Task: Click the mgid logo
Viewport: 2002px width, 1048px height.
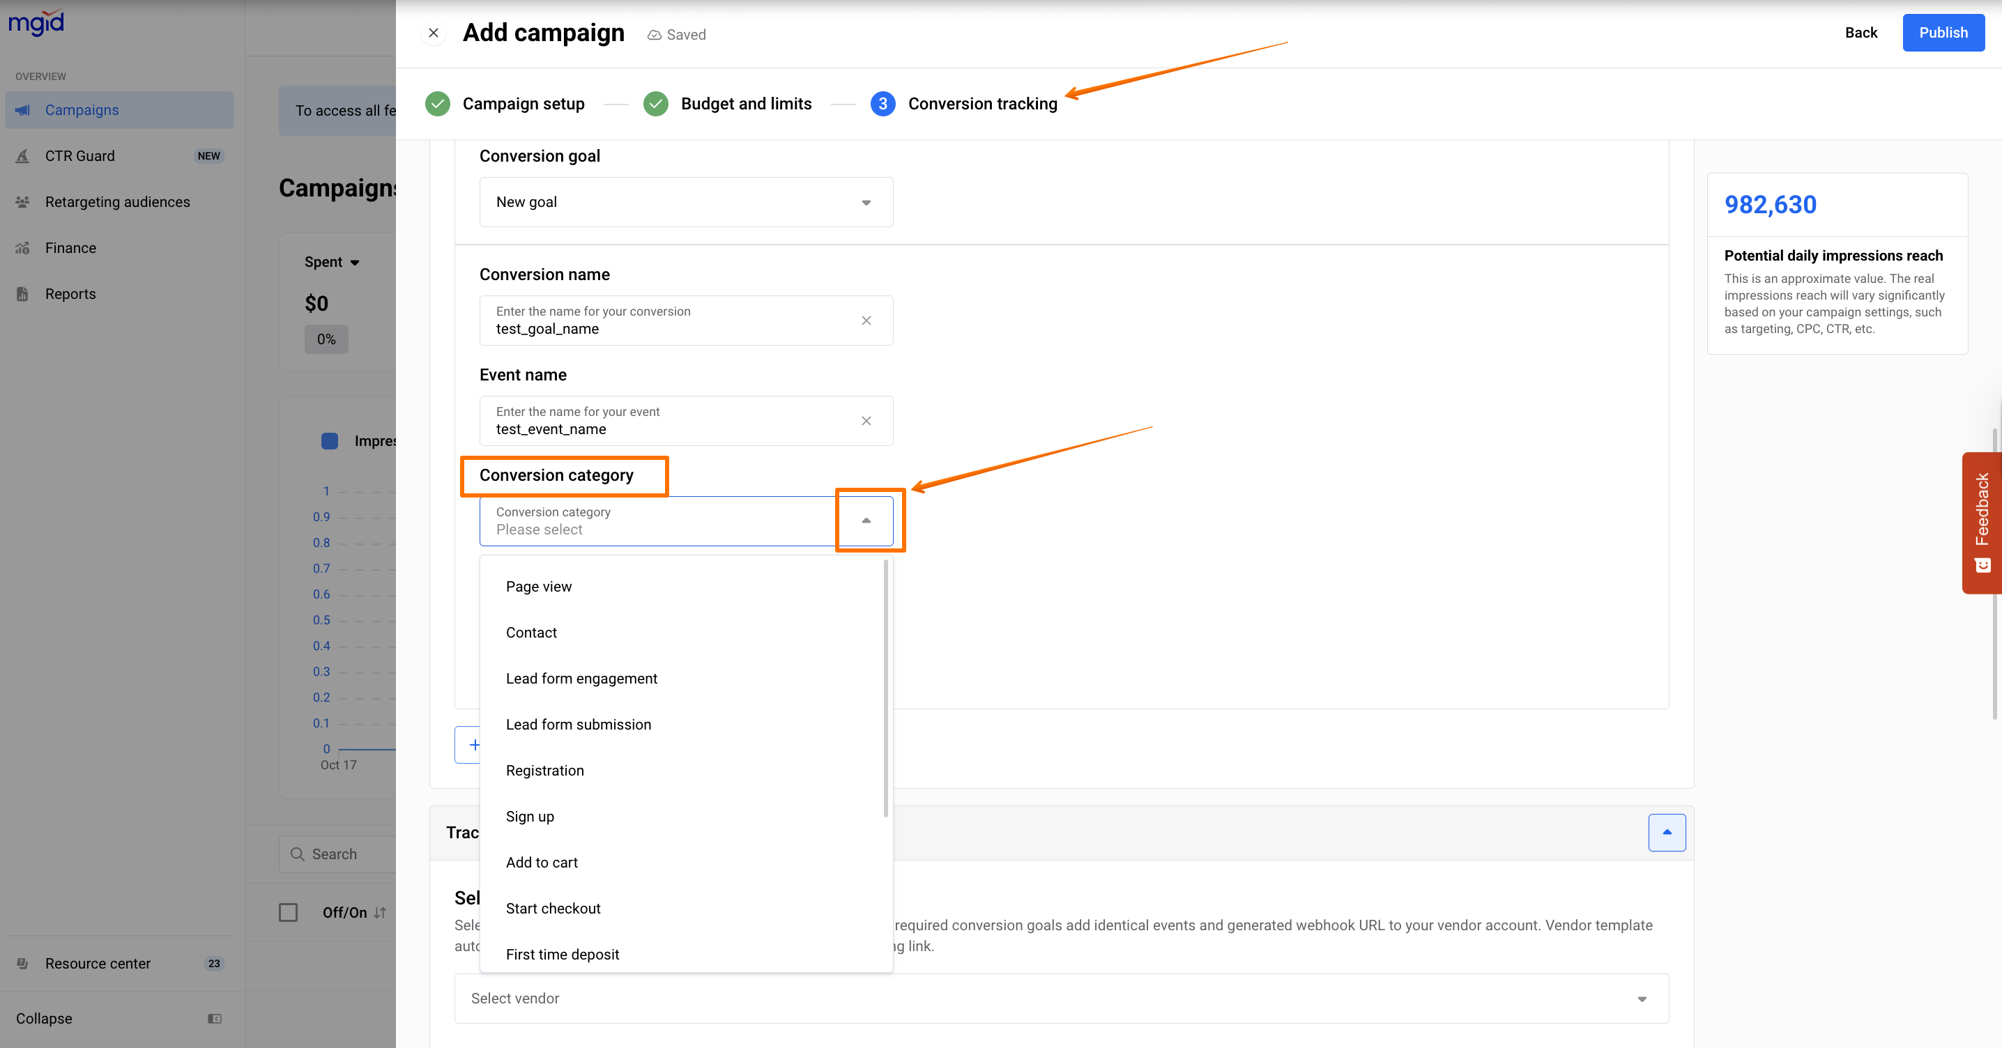Action: 36,22
